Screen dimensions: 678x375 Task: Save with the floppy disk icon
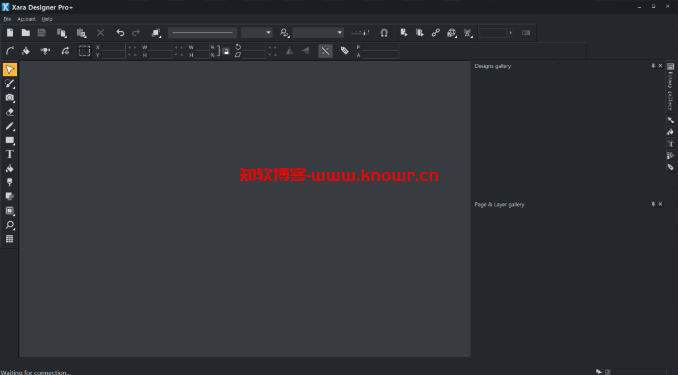tap(41, 32)
